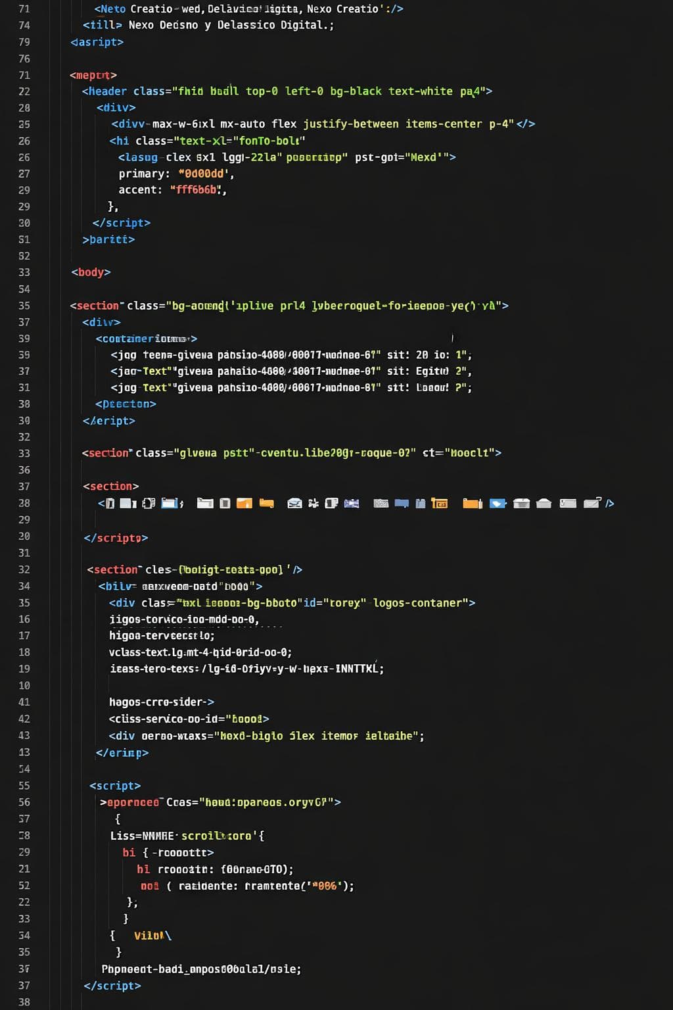Select the line 'accent: "fff6b6b",
This screenshot has width=673, height=1010.
pyautogui.click(x=173, y=190)
